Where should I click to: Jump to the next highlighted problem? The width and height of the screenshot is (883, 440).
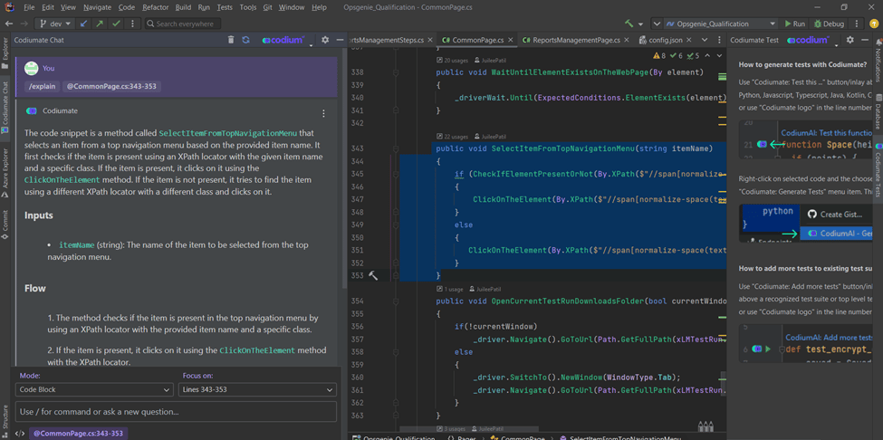[718, 56]
